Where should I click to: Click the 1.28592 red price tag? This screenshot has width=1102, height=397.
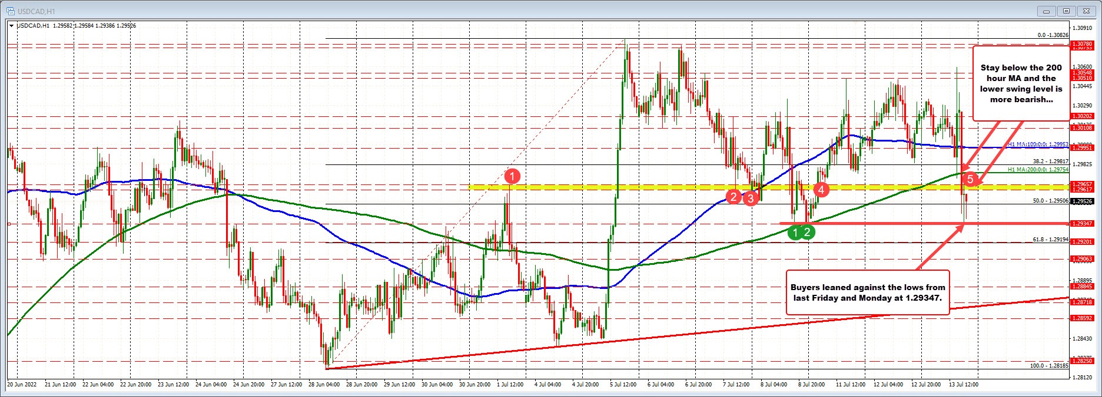(1082, 318)
